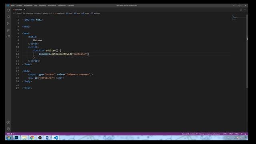The image size is (256, 144).
Task: Open notifications bell in status bar
Action: [245, 134]
